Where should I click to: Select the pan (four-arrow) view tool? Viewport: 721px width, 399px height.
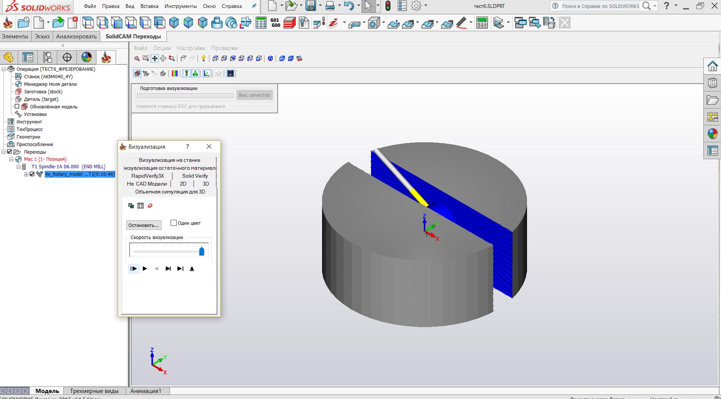pos(154,58)
